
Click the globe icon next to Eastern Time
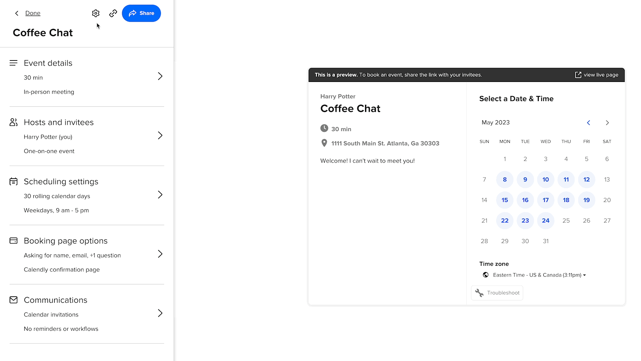click(x=486, y=275)
